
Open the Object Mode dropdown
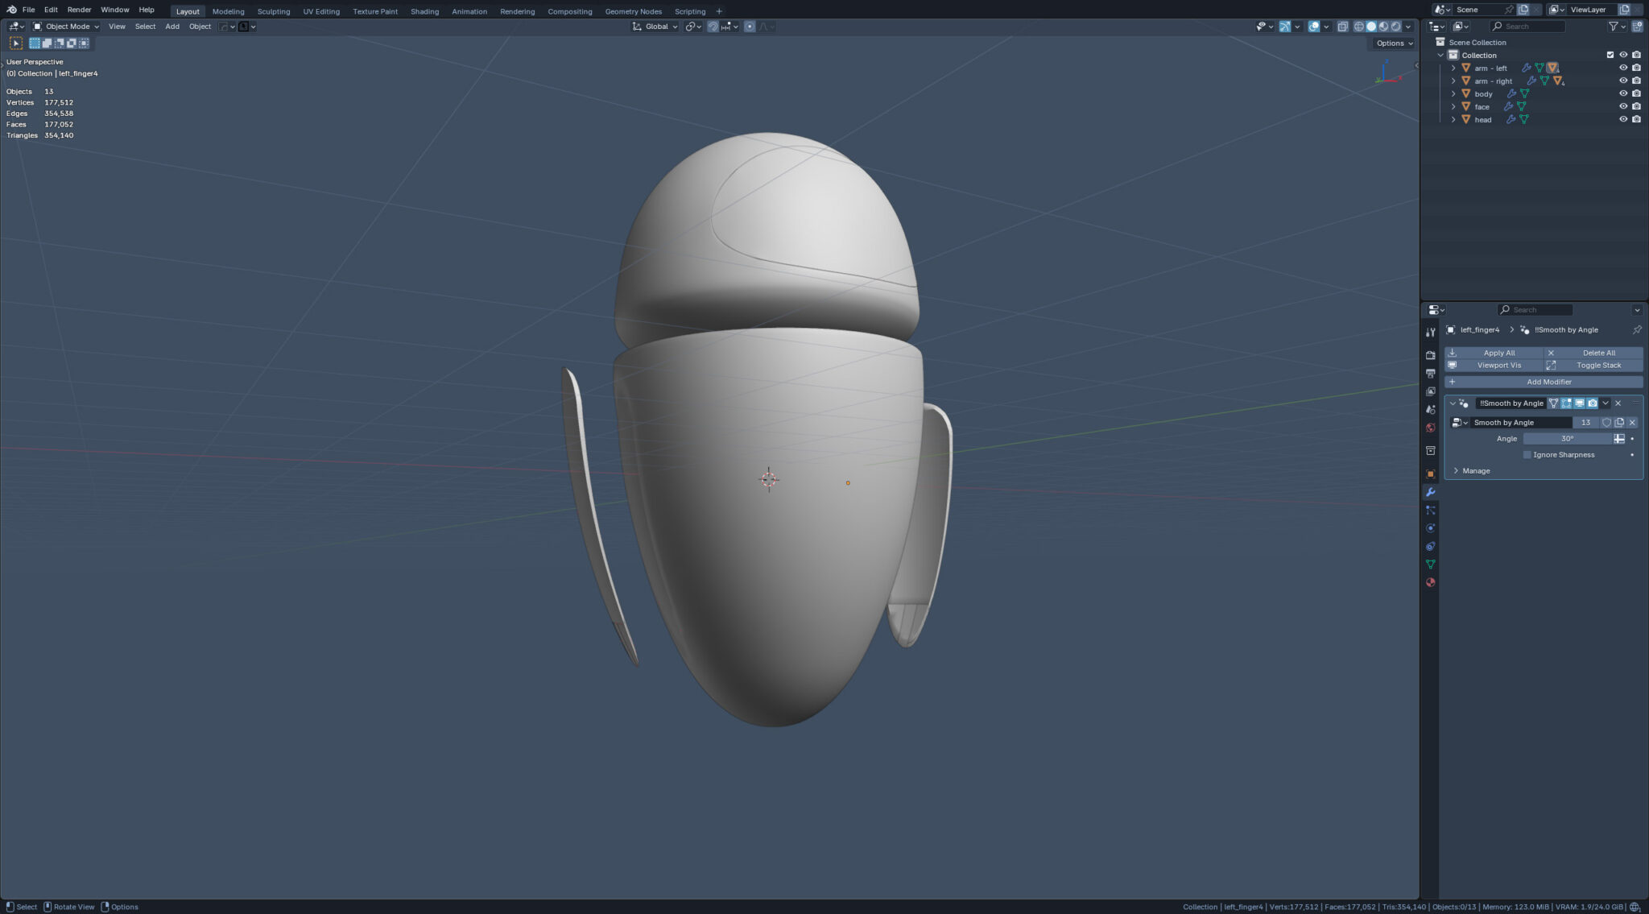pyautogui.click(x=67, y=27)
